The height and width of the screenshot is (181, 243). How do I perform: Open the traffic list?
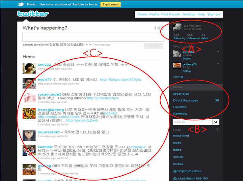pos(177,150)
